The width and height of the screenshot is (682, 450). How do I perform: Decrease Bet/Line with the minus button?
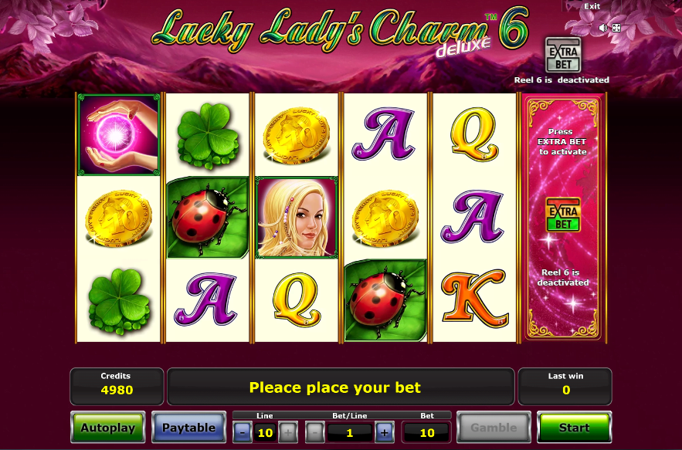(315, 432)
